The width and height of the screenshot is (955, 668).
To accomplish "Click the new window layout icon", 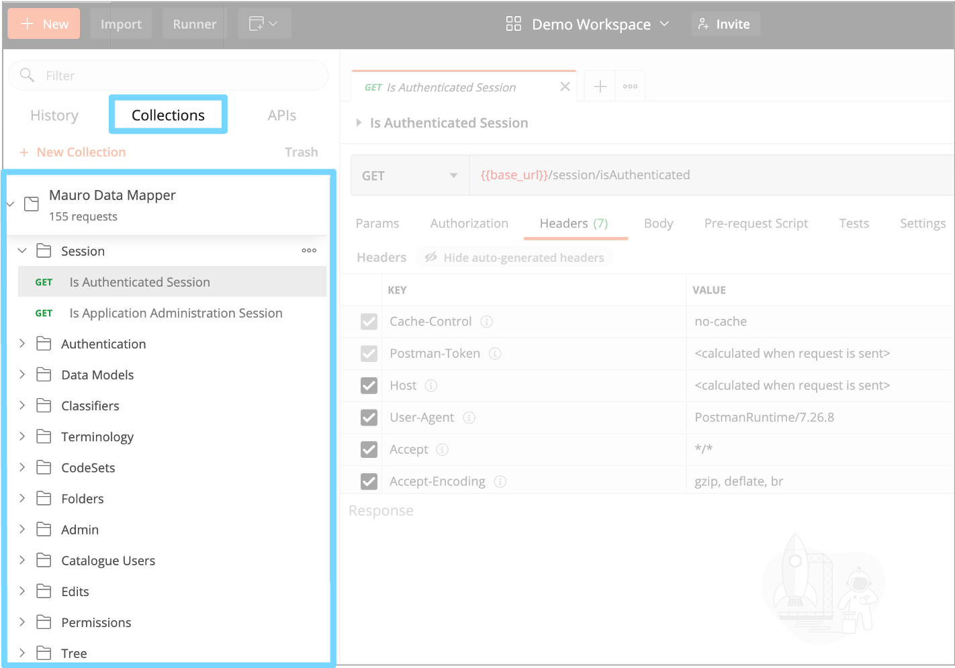I will pyautogui.click(x=263, y=24).
